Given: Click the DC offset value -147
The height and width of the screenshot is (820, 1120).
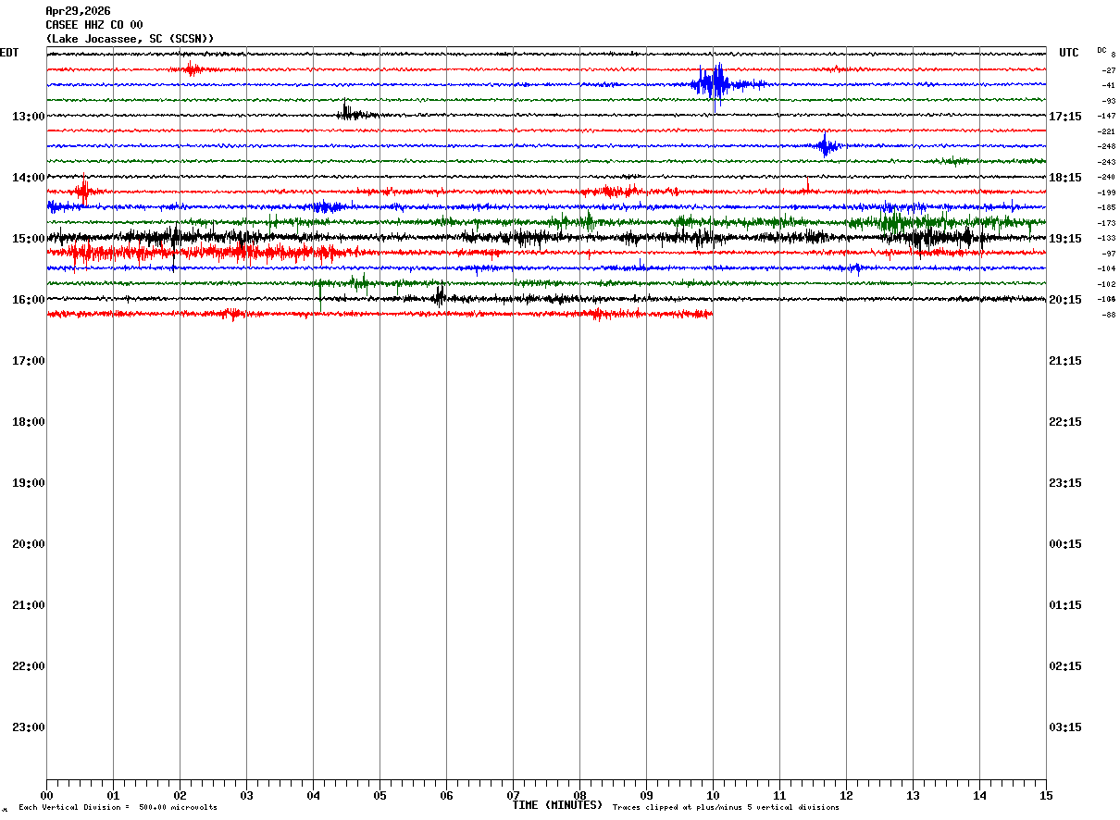Looking at the screenshot, I should [1106, 116].
